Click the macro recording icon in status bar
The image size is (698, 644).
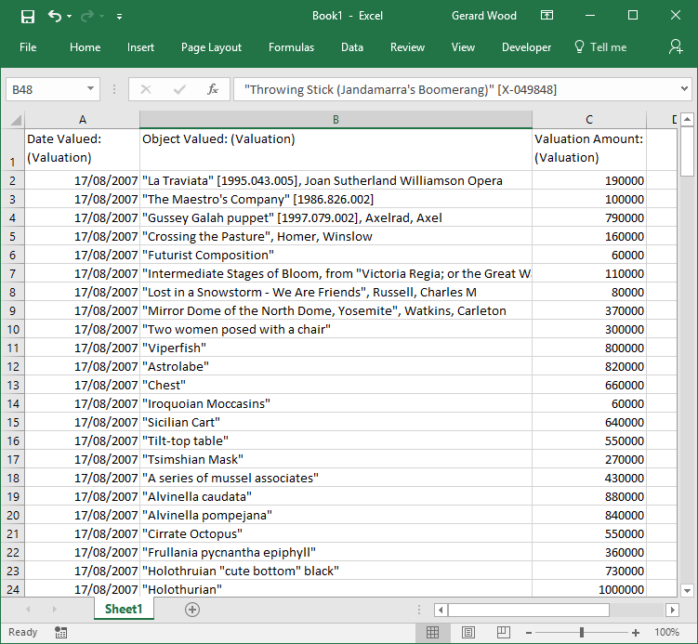click(60, 632)
